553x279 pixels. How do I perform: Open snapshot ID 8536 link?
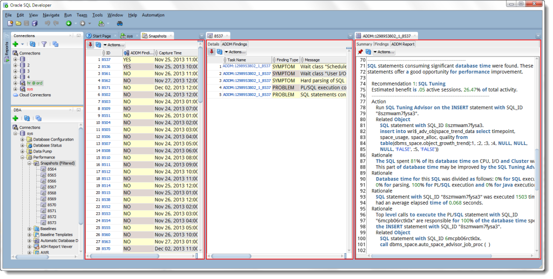(106, 66)
